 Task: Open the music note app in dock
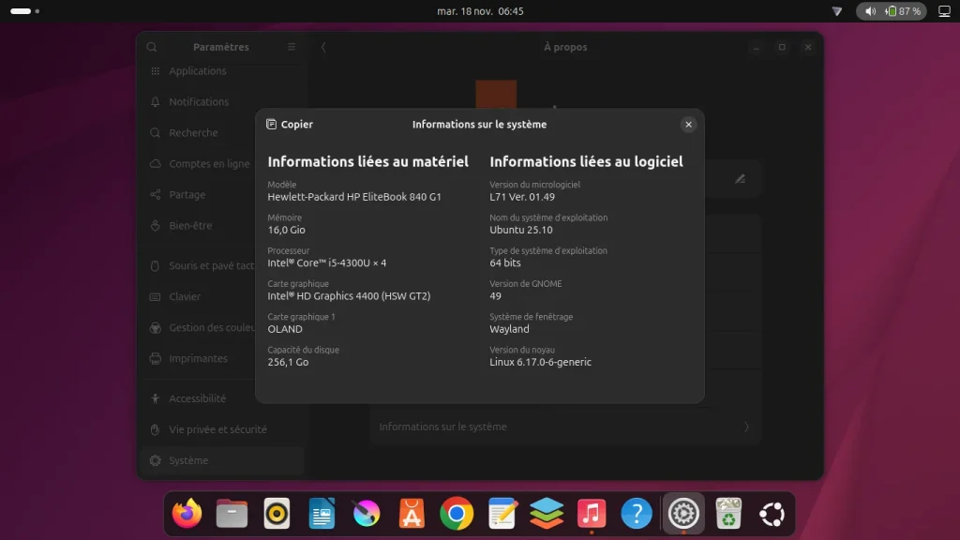coord(592,513)
